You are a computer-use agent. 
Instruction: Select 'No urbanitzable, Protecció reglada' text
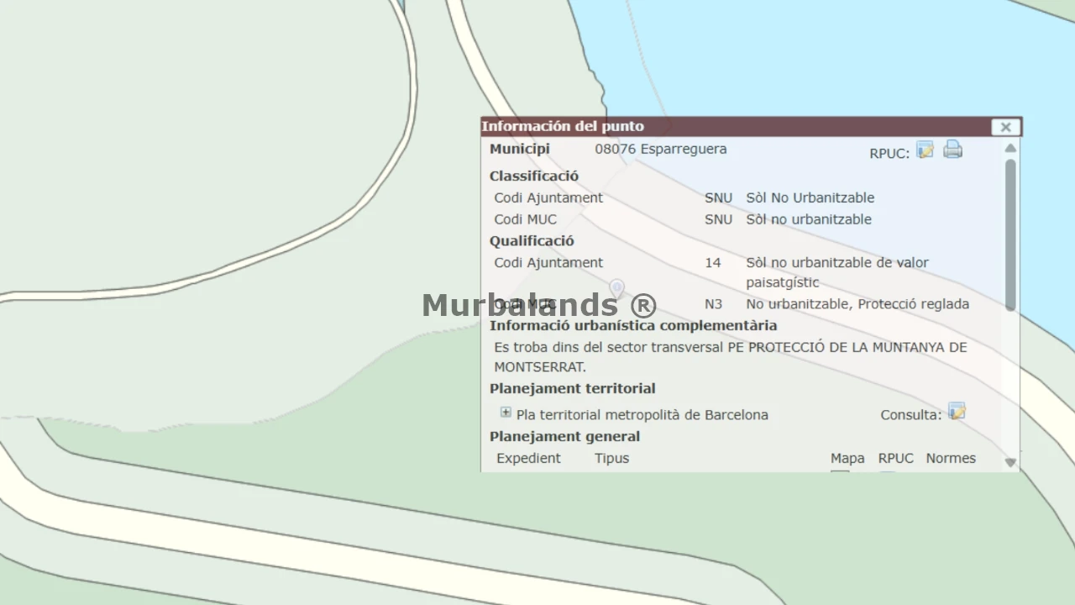point(857,304)
